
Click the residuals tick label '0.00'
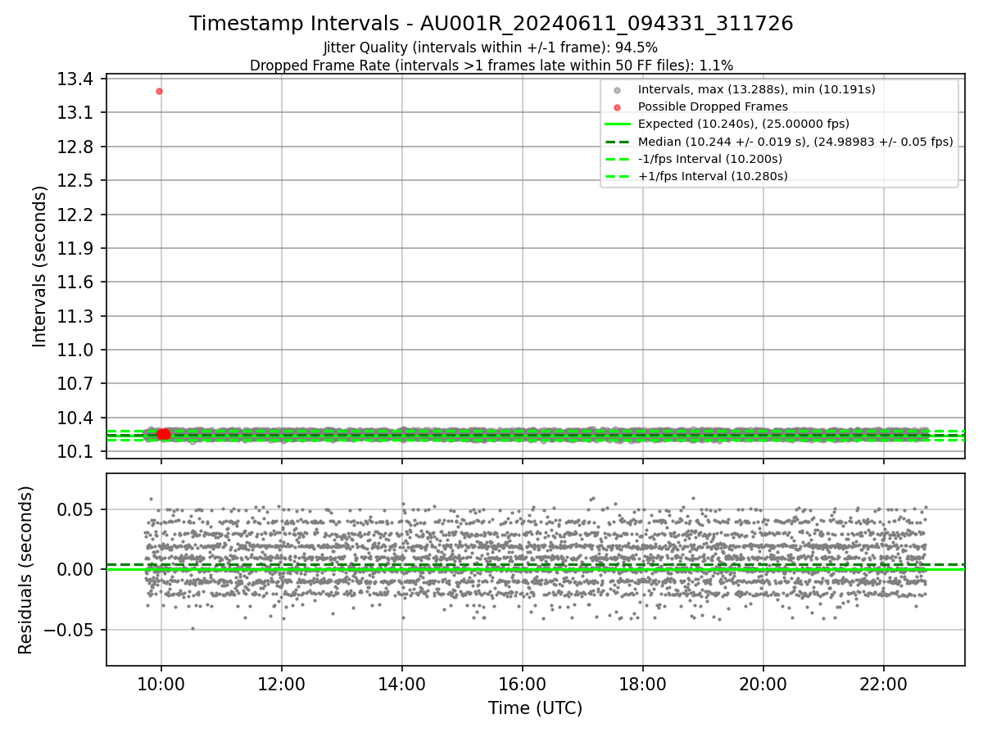pos(74,569)
